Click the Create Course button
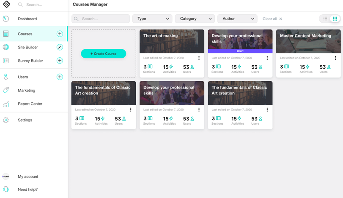Screen dimensions: 343x198 click(x=104, y=54)
